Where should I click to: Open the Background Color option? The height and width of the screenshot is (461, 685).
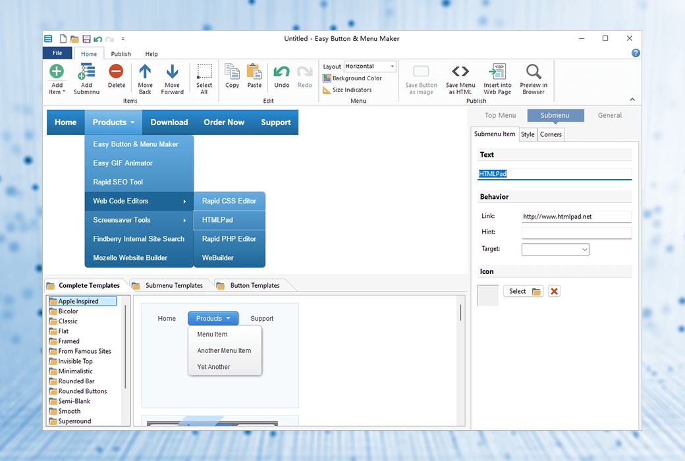pos(352,78)
